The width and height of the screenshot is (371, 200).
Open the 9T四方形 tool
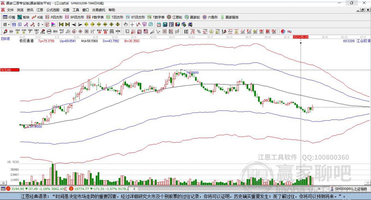pos(136,17)
